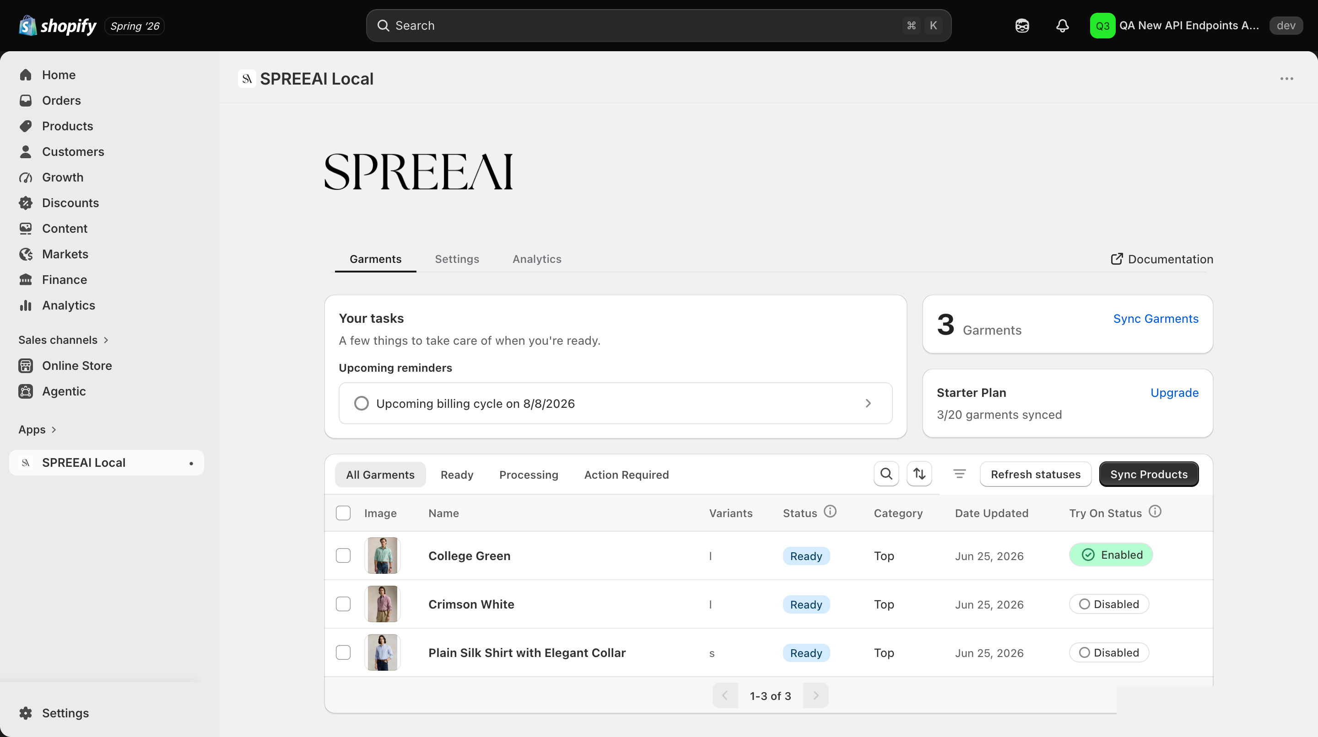The height and width of the screenshot is (737, 1318).
Task: Click the Settings gear icon
Action: click(x=26, y=713)
